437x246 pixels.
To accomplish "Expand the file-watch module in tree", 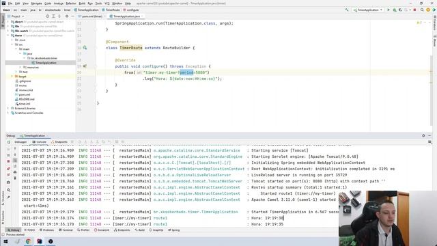I will click(x=8, y=31).
